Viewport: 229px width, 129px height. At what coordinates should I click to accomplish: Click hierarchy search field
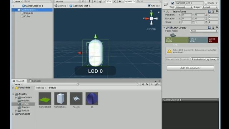tap(38, 1)
